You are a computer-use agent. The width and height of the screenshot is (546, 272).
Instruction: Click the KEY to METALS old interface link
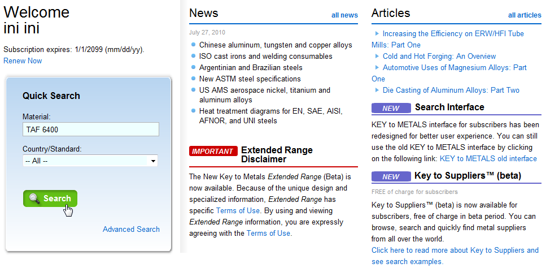pos(488,159)
